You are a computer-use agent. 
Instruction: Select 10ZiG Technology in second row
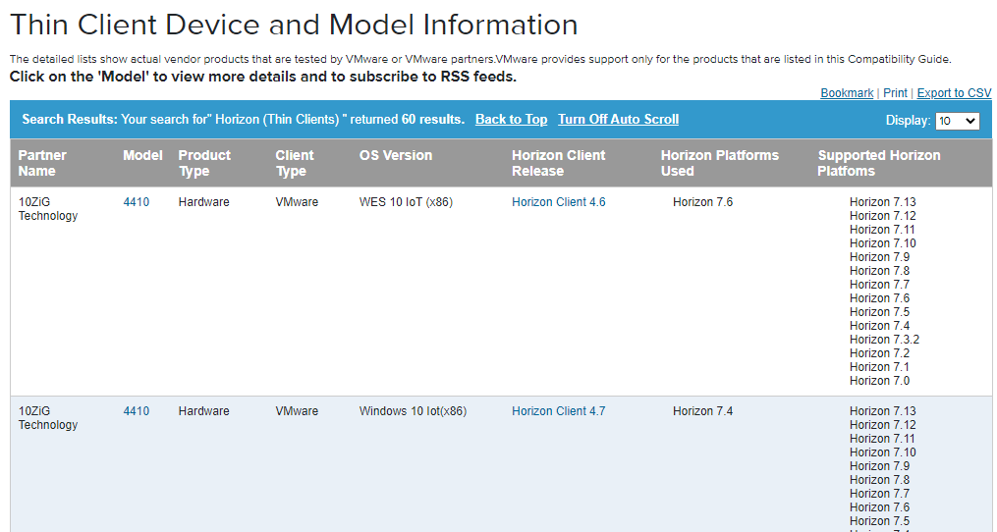point(48,418)
